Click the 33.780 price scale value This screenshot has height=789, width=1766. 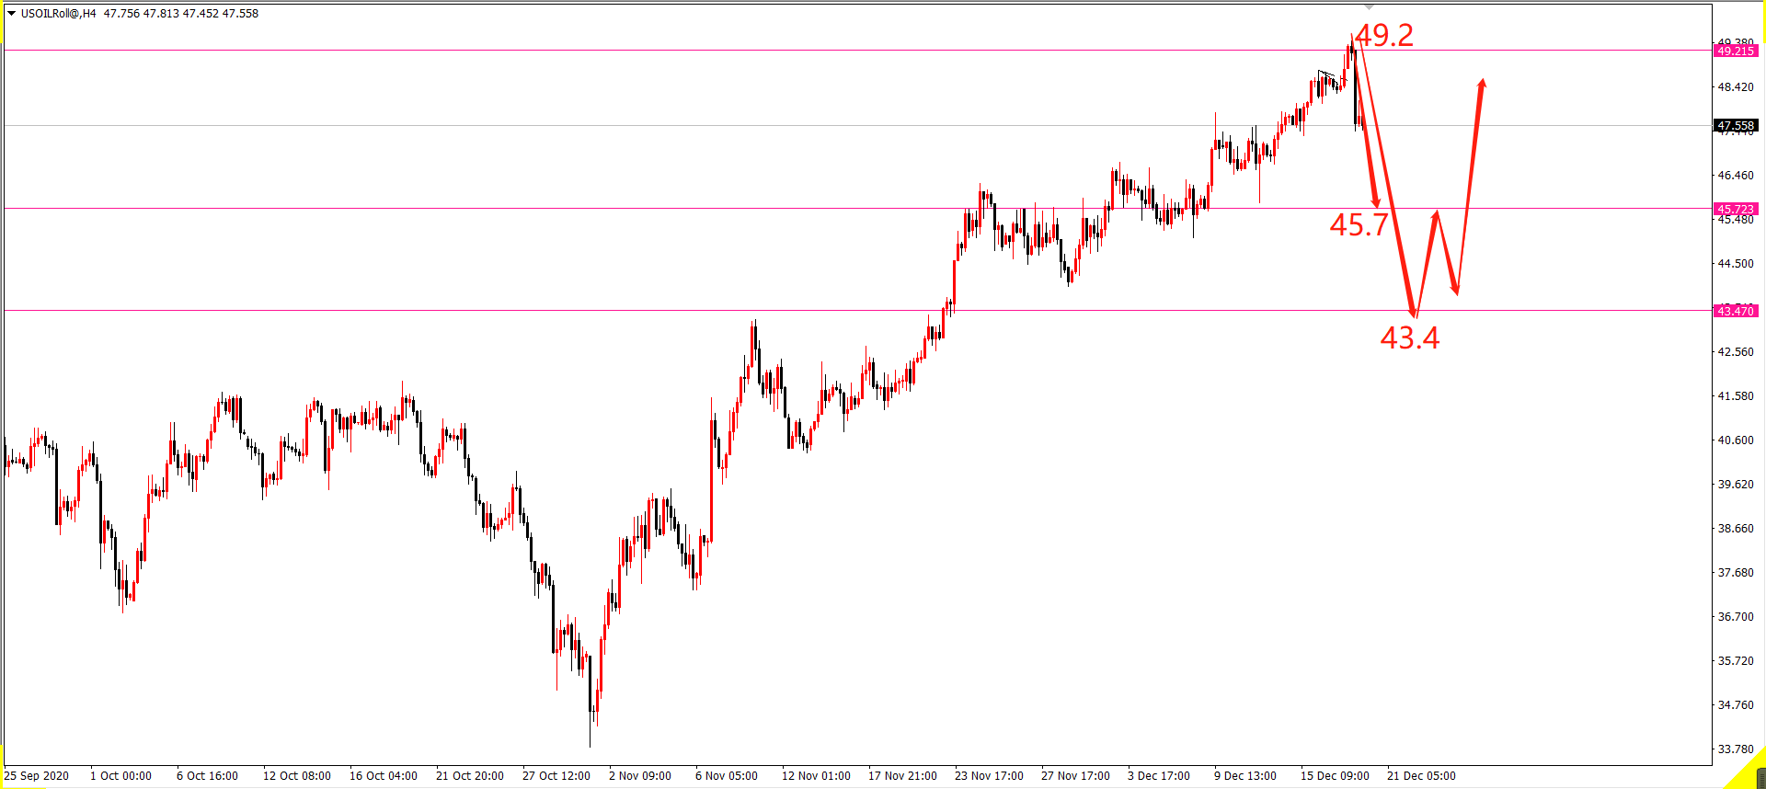pos(1736,749)
